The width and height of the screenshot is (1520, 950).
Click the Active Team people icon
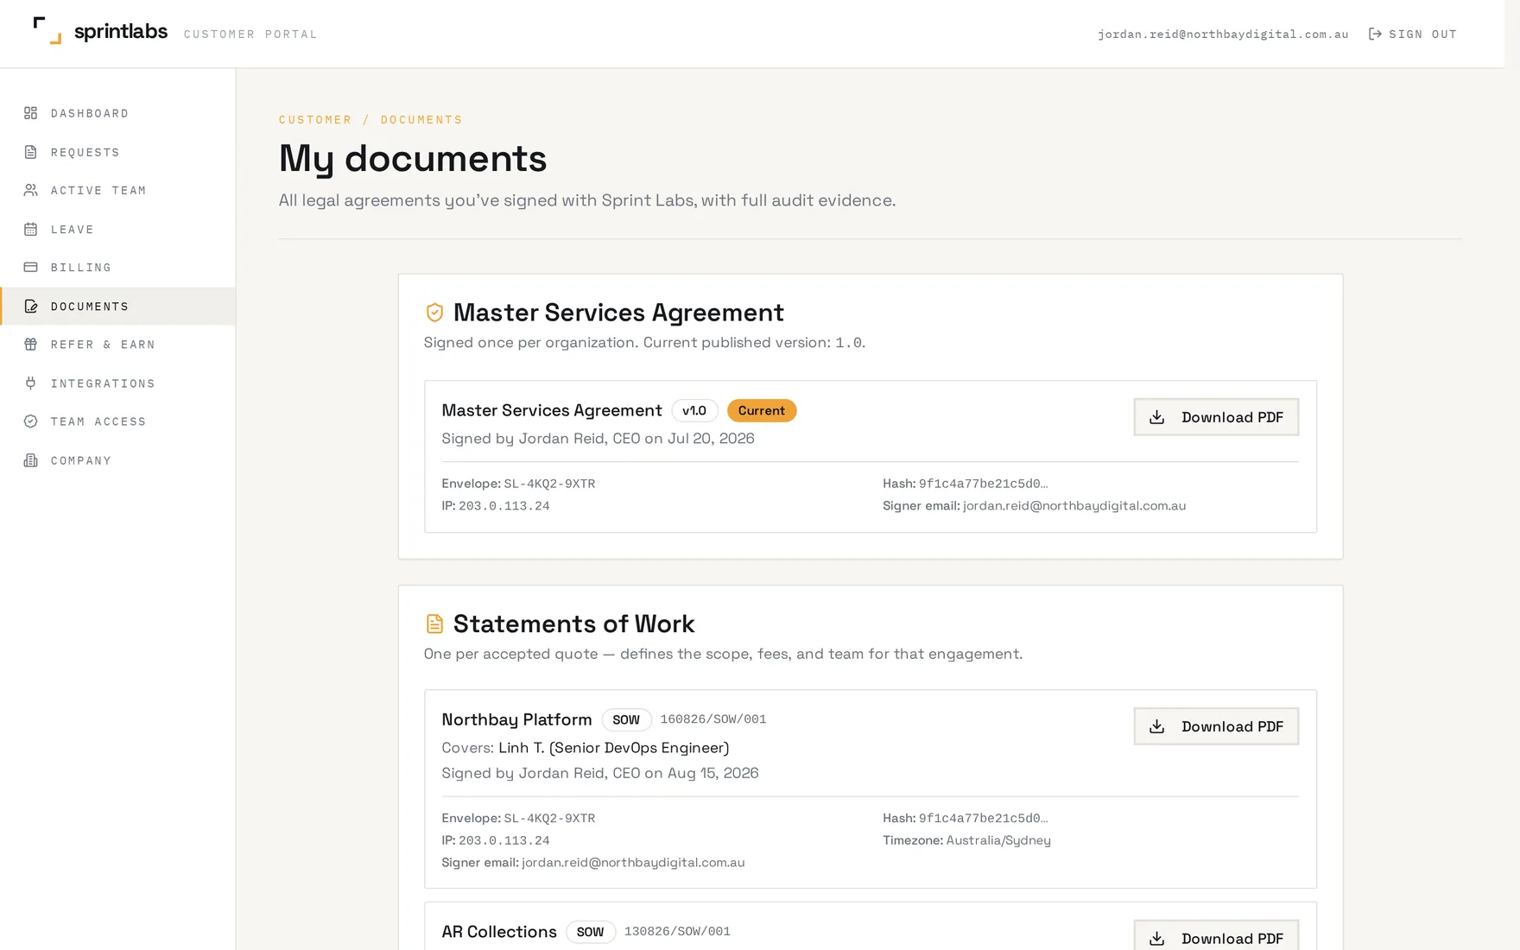click(30, 190)
